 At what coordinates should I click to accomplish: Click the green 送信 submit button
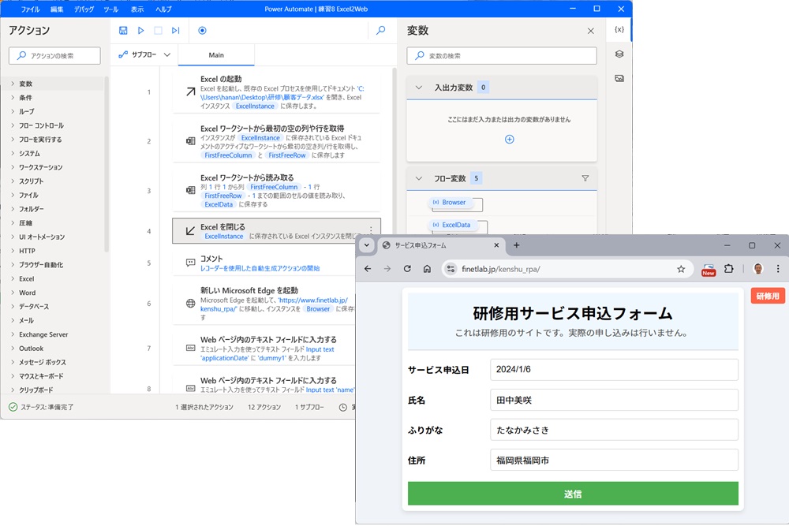(573, 494)
